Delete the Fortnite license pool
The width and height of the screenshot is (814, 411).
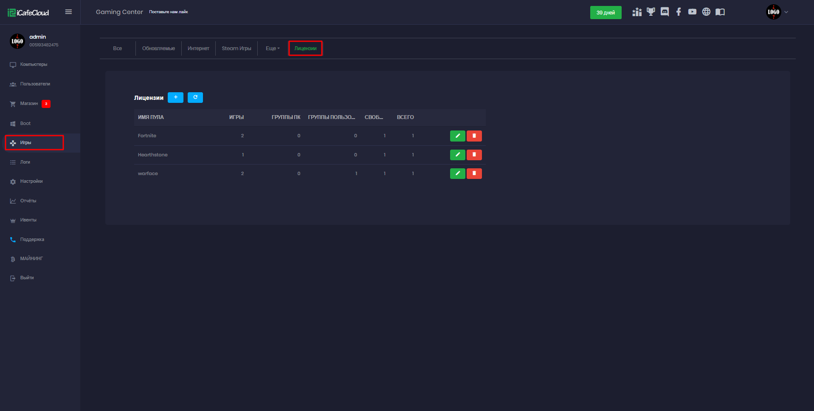(474, 136)
